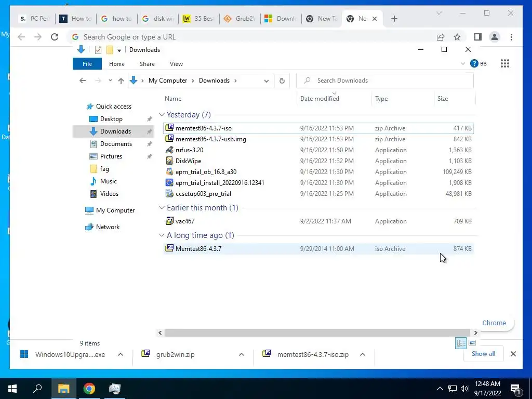Open the Home ribbon tab
The width and height of the screenshot is (532, 399).
click(x=117, y=64)
